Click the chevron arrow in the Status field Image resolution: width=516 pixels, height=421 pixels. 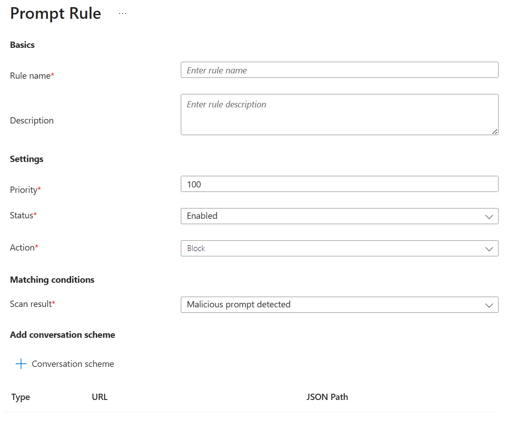pos(489,217)
